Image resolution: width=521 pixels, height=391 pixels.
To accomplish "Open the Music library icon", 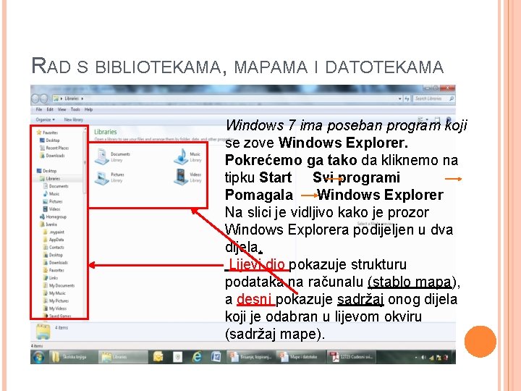I will click(181, 156).
